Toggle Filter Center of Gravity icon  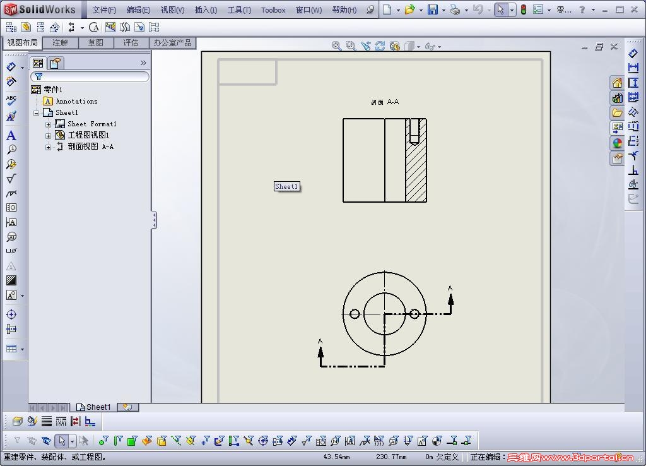[437, 441]
